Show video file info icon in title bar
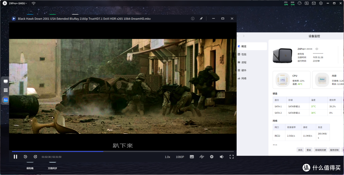344x175 pixels. 193,19
